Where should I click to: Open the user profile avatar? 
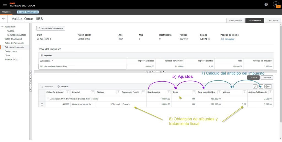click(276, 4)
